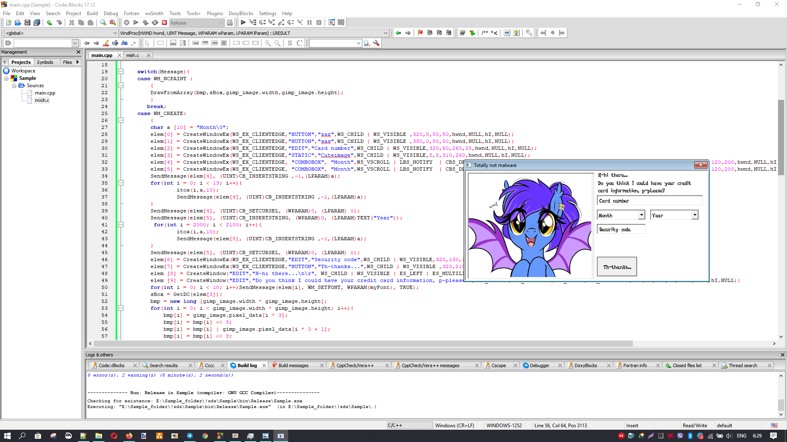
Task: Collapse the Sources folder tree node
Action: coord(14,86)
